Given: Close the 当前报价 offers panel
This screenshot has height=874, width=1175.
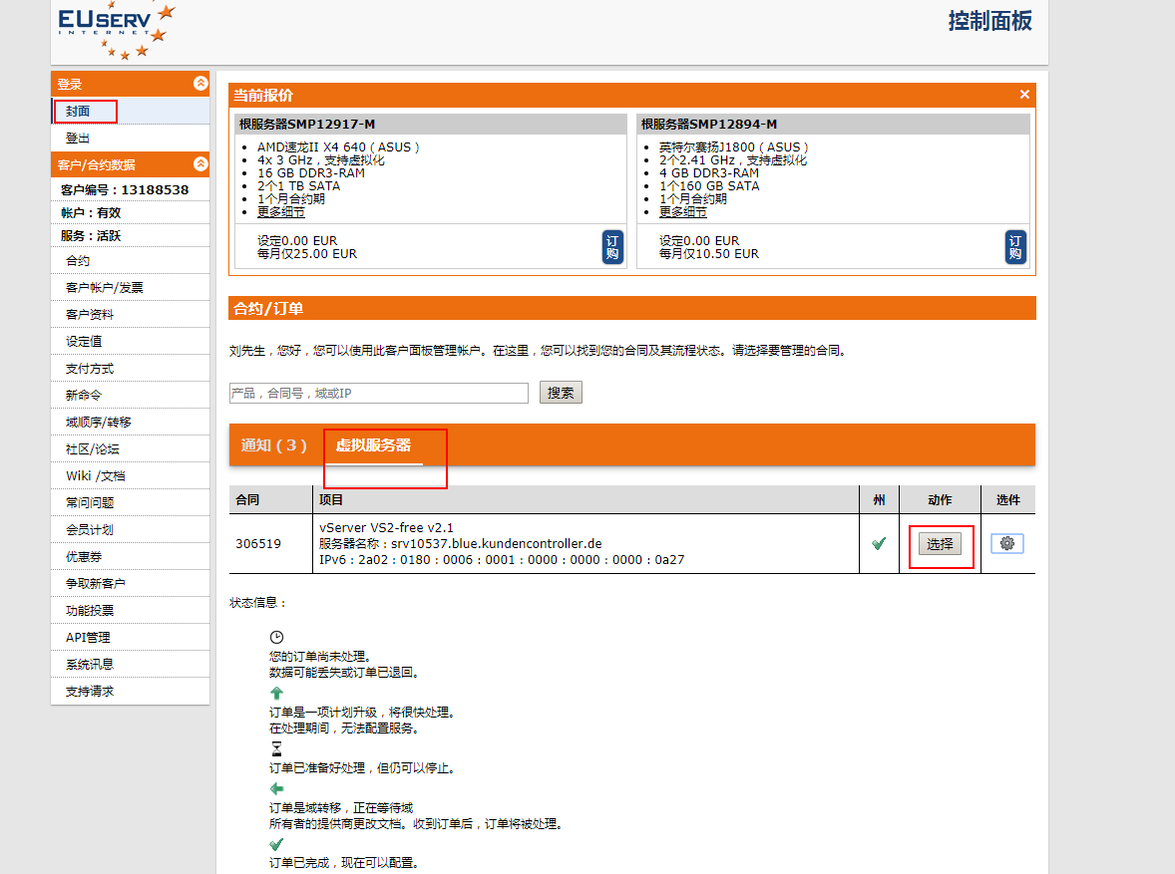Looking at the screenshot, I should click(x=1024, y=95).
